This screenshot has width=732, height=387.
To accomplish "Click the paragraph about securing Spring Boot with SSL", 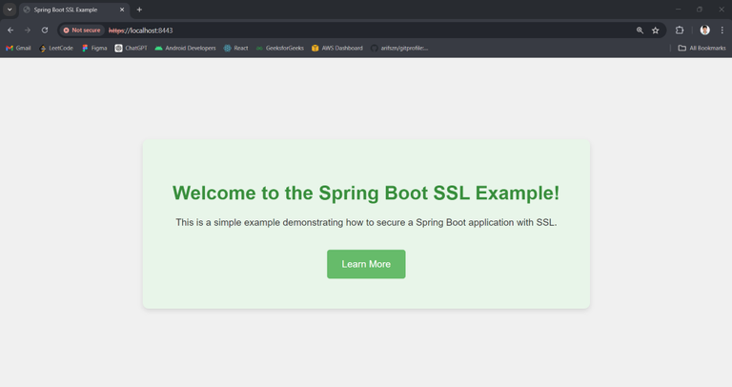I will click(x=366, y=223).
